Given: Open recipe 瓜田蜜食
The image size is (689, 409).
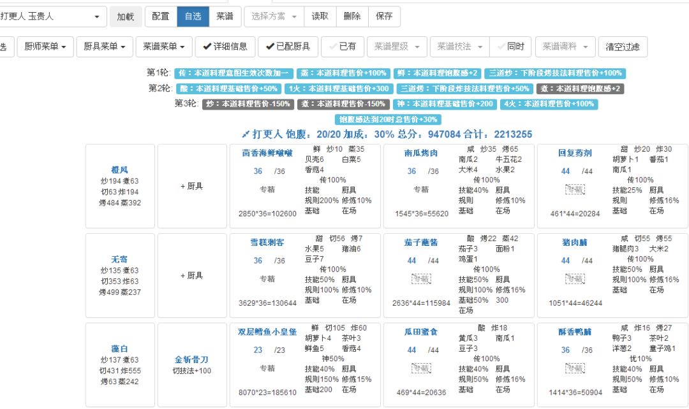Looking at the screenshot, I should pyautogui.click(x=421, y=332).
